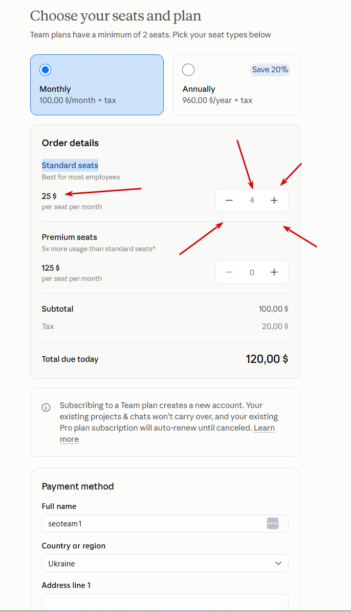The width and height of the screenshot is (351, 612).
Task: Click the info icon beside Team plan notice
Action: pyautogui.click(x=46, y=407)
